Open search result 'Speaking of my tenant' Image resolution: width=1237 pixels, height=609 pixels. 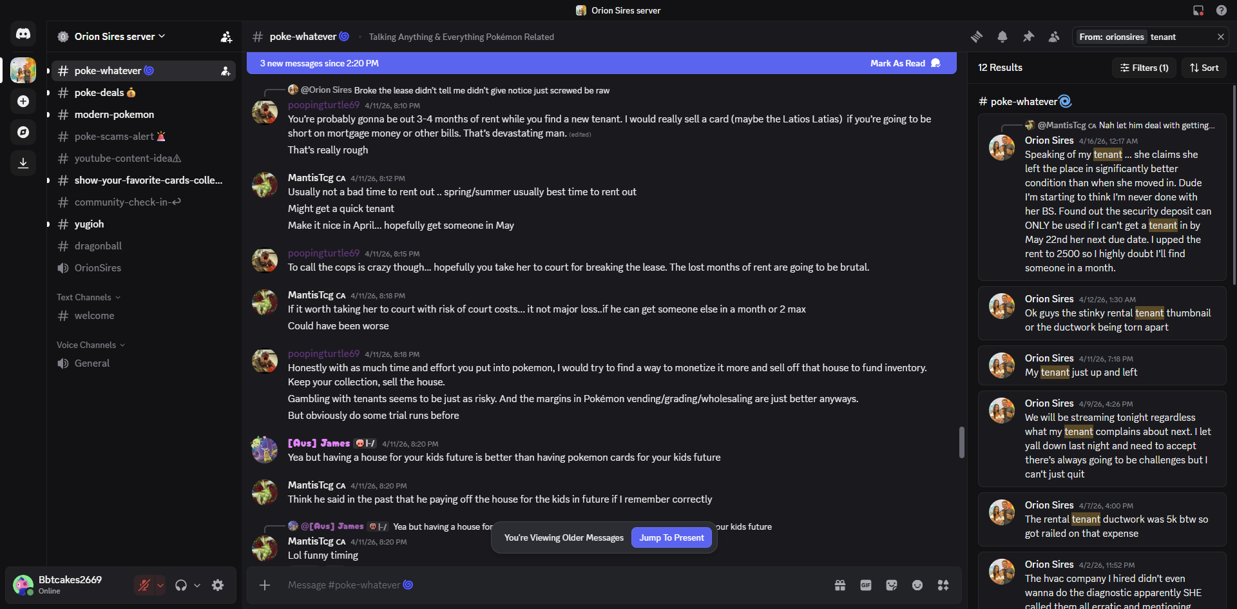(x=1102, y=197)
